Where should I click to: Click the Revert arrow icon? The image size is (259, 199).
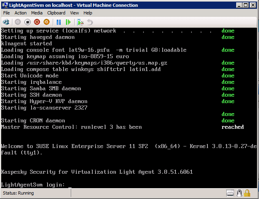tap(90, 22)
